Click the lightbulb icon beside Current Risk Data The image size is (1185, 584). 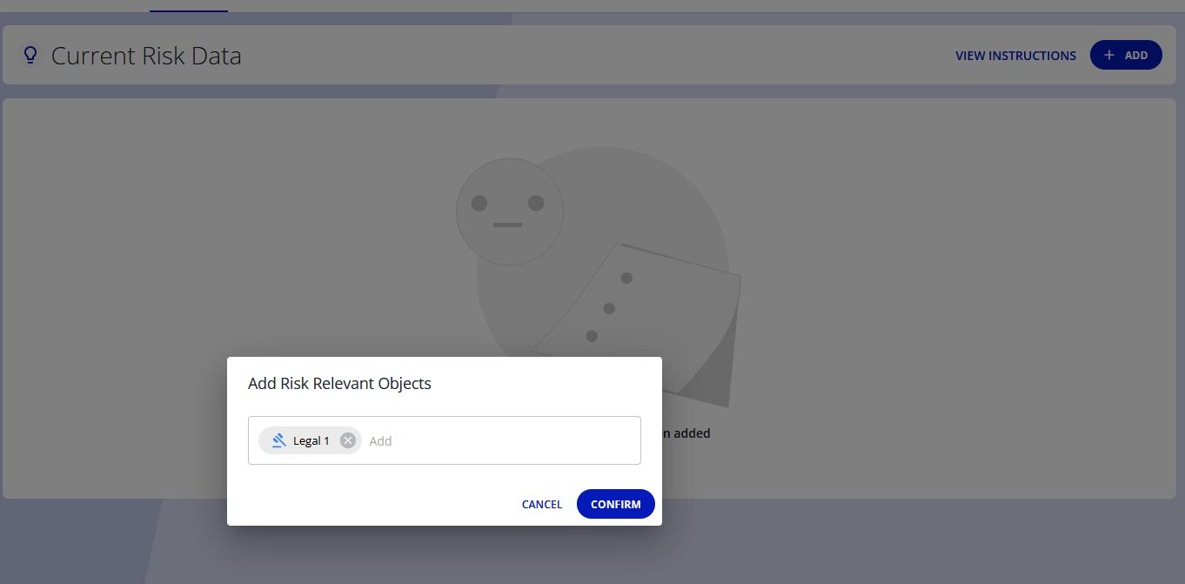coord(30,54)
